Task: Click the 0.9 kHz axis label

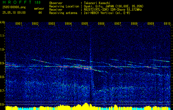Action: (x=2, y=63)
